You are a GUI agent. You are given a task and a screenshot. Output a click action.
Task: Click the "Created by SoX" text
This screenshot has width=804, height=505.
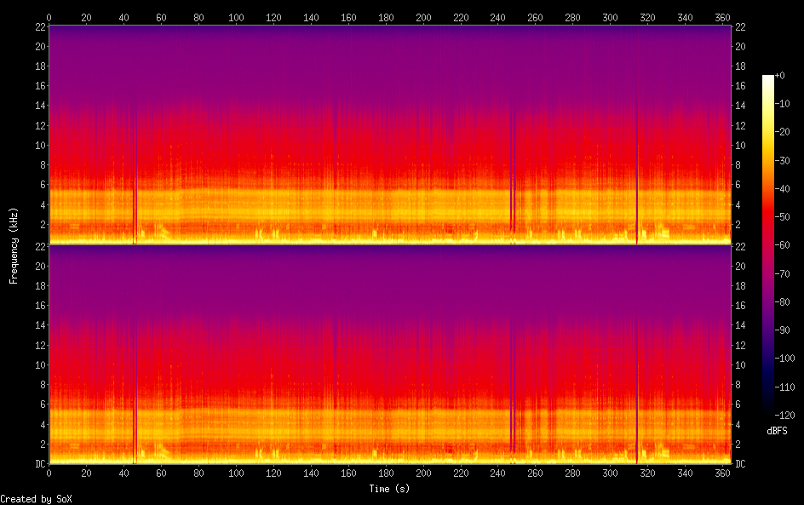pyautogui.click(x=36, y=499)
